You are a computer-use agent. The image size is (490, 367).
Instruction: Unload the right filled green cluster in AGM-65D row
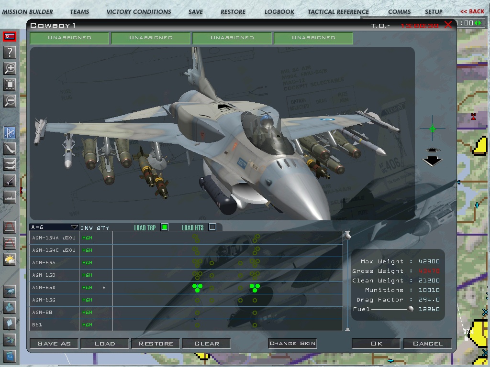pos(255,288)
